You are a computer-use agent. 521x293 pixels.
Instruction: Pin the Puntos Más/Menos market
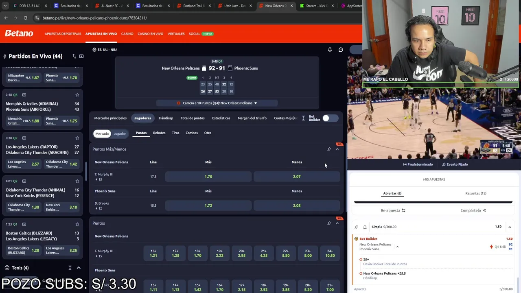pos(329,149)
